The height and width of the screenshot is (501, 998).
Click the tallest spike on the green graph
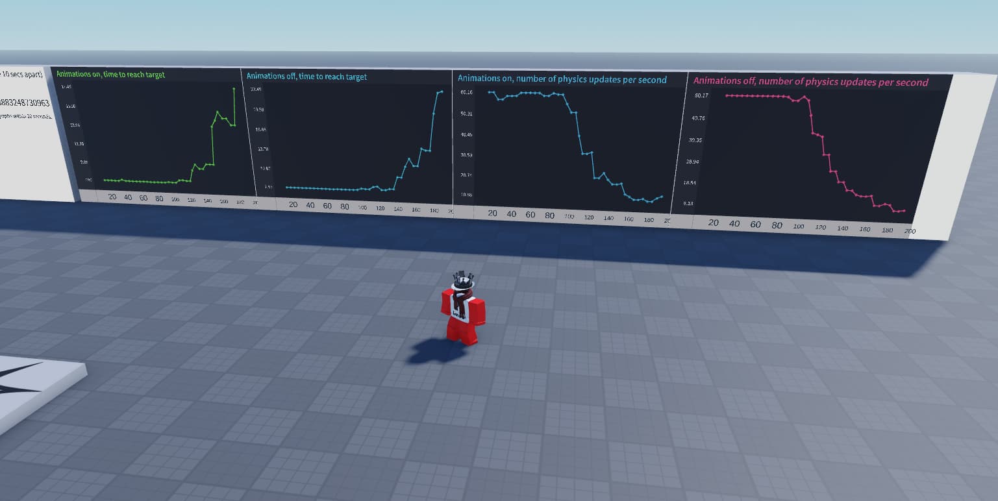tap(234, 88)
